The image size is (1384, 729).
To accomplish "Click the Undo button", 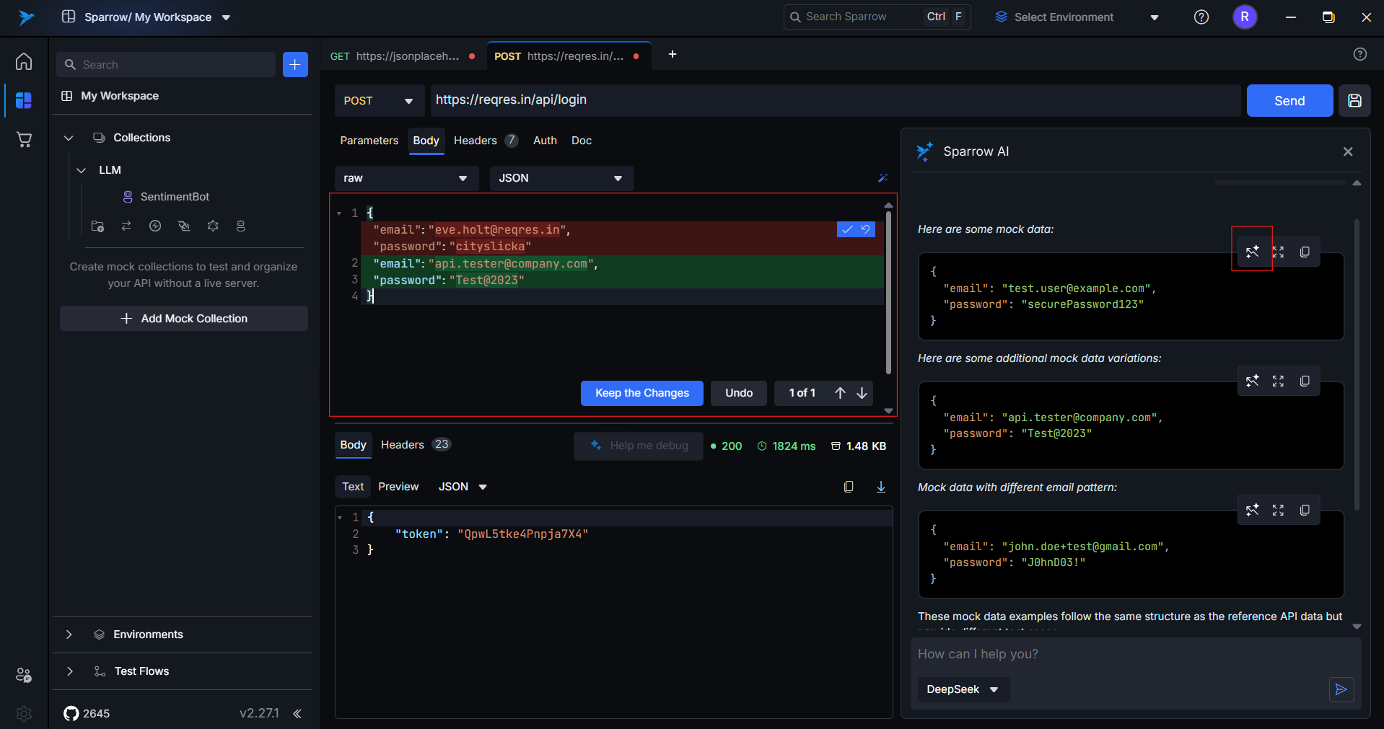I will point(739,393).
